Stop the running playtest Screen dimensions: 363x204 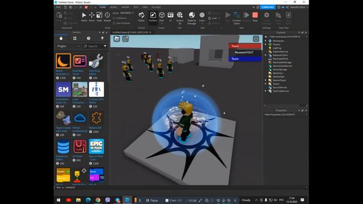[x=255, y=16]
